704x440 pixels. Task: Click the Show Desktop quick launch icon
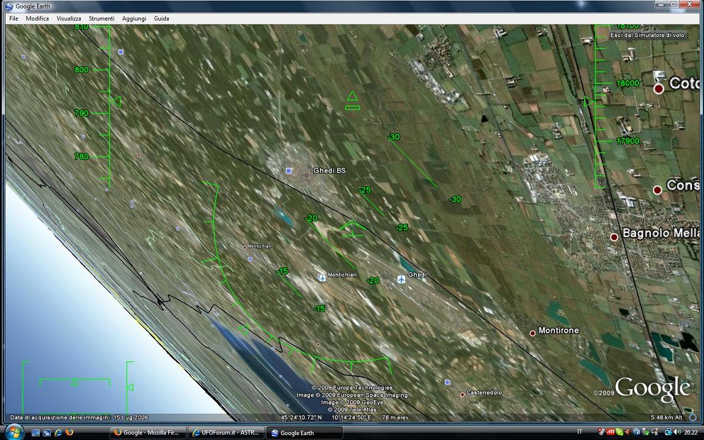click(35, 433)
